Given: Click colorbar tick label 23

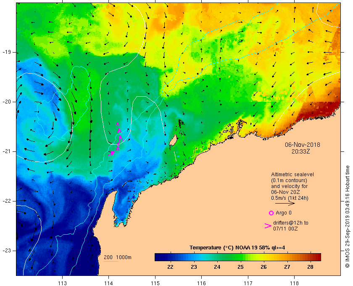Looking at the screenshot, I should (194, 267).
